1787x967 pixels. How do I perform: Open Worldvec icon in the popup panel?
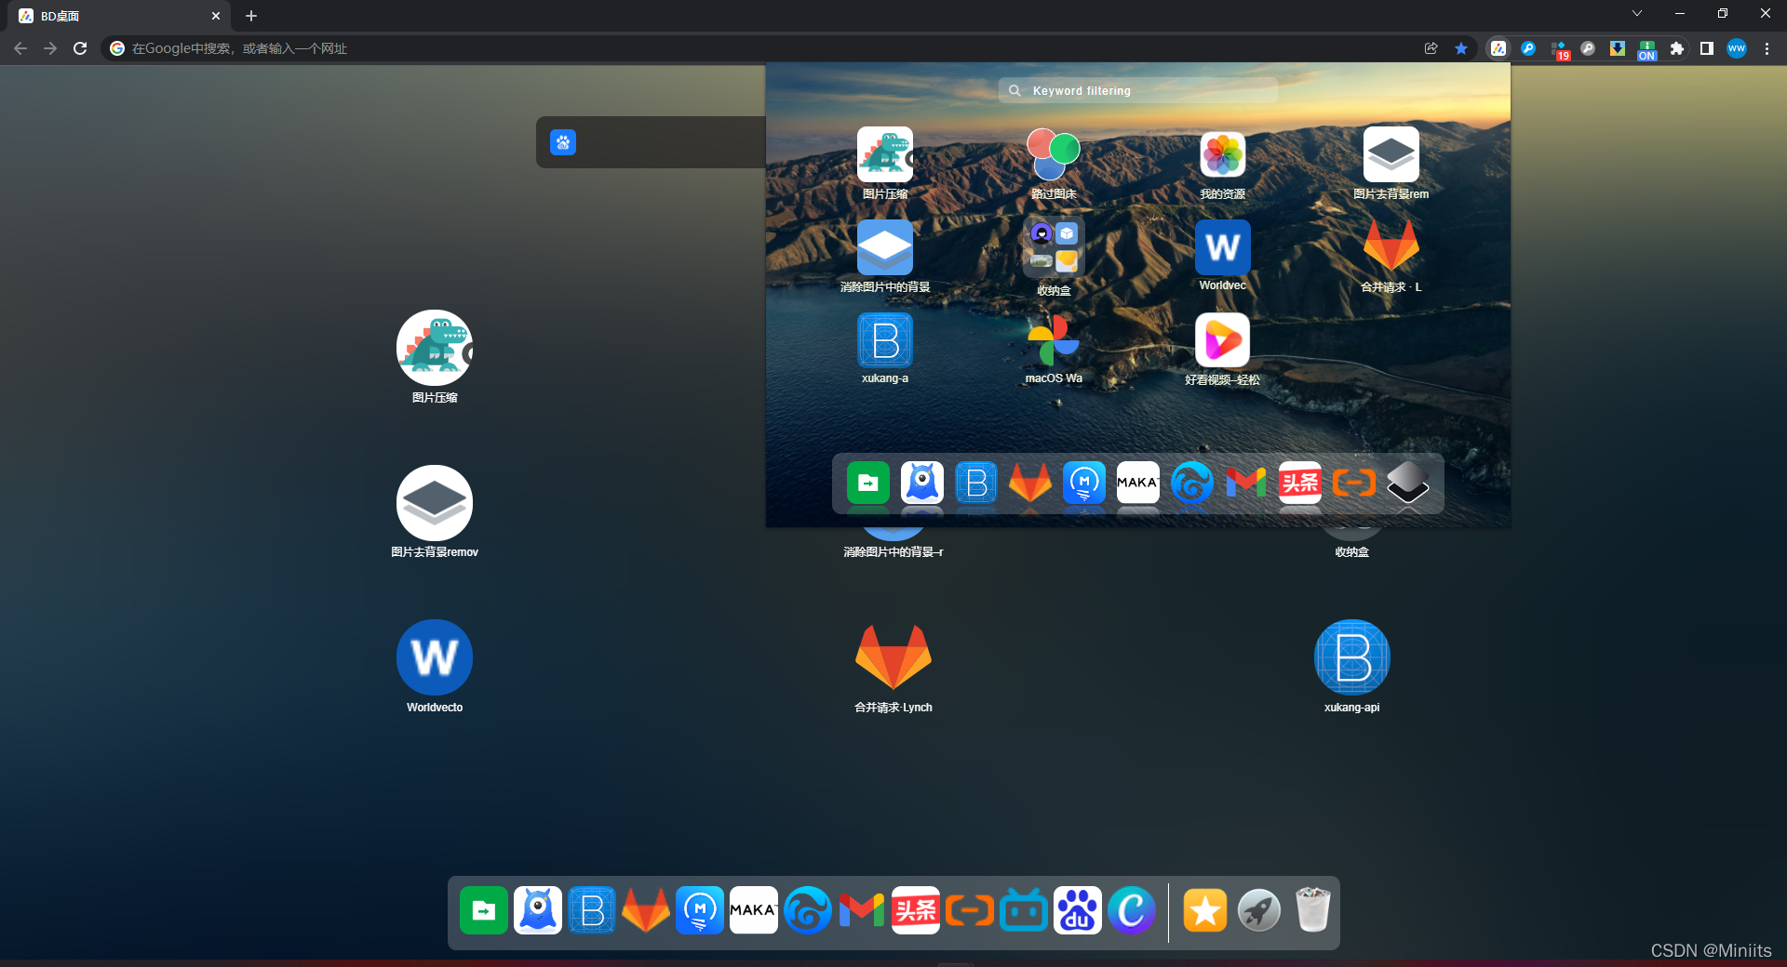pos(1223,247)
